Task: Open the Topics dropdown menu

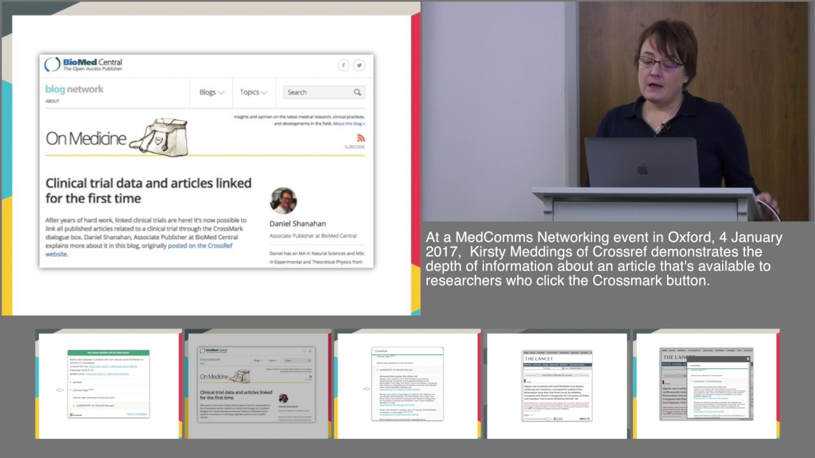Action: tap(253, 92)
